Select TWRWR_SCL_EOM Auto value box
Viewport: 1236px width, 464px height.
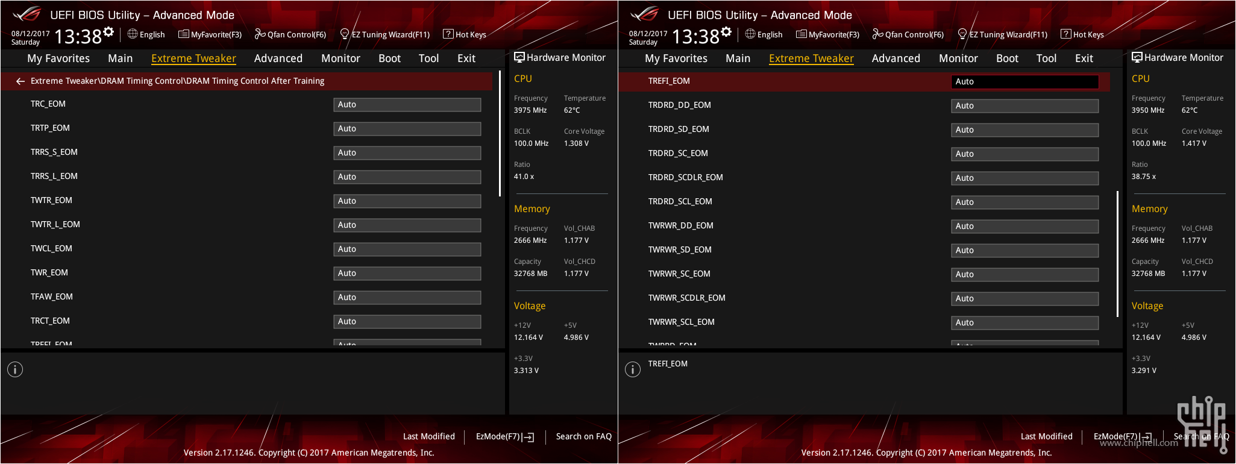1025,323
